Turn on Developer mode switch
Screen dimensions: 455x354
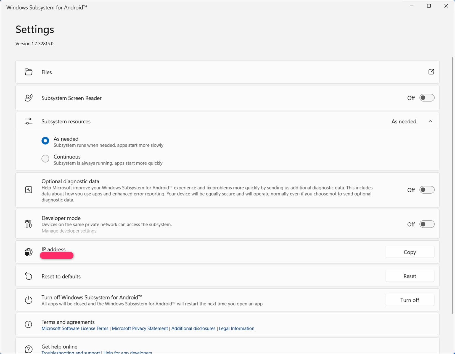pos(427,224)
